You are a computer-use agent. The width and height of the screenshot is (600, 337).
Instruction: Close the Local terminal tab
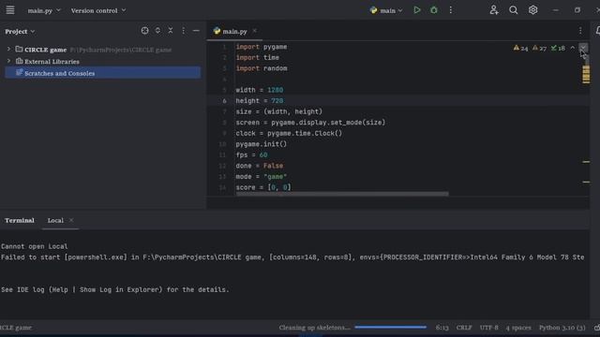point(71,220)
